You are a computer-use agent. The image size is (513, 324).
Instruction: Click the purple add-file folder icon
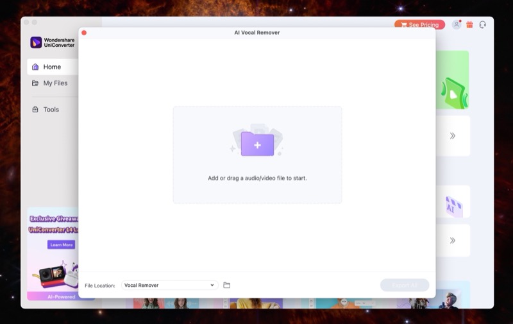(x=258, y=143)
